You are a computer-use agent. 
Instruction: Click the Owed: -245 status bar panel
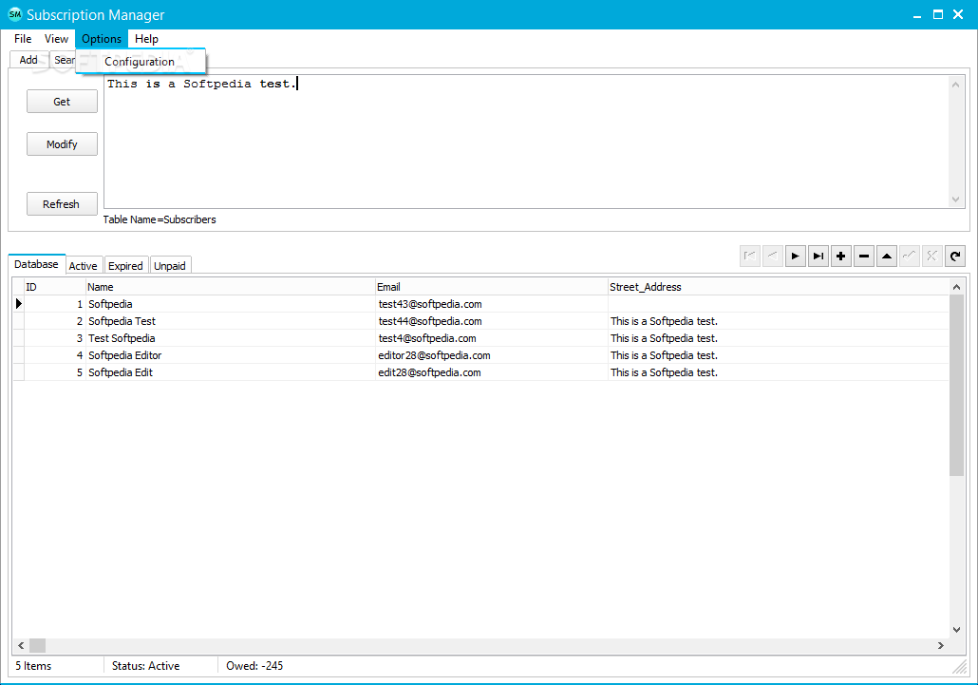[254, 666]
